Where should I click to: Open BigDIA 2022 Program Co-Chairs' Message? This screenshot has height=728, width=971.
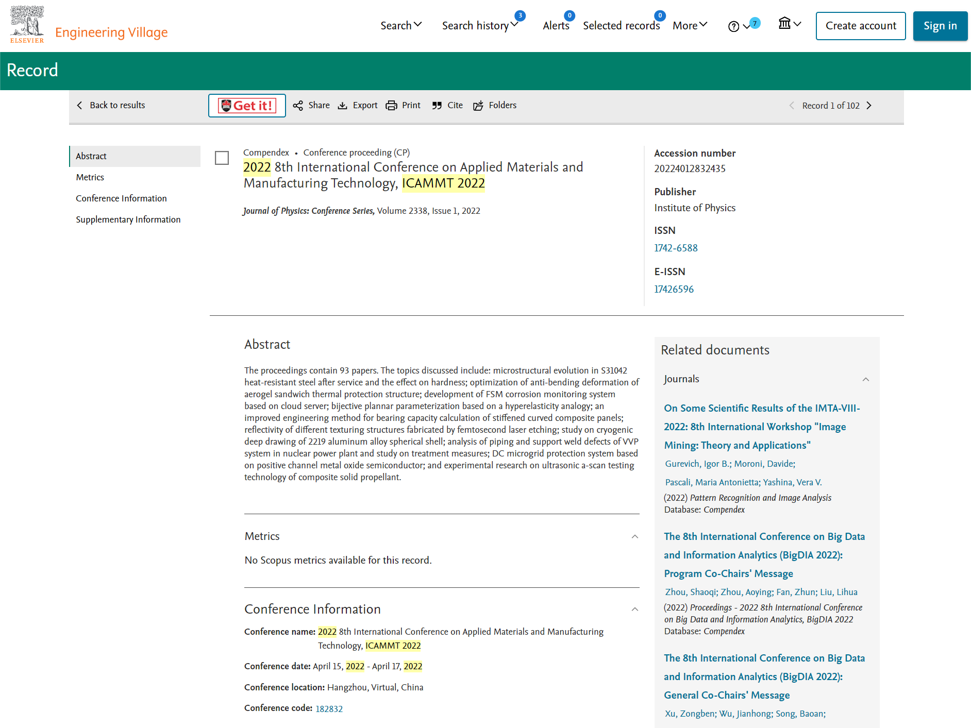[764, 555]
